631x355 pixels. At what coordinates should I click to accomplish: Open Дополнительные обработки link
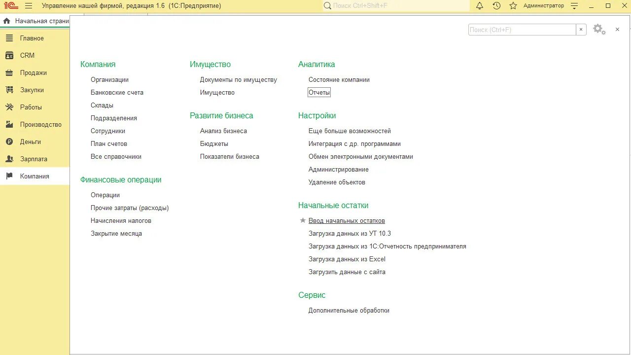(x=349, y=310)
